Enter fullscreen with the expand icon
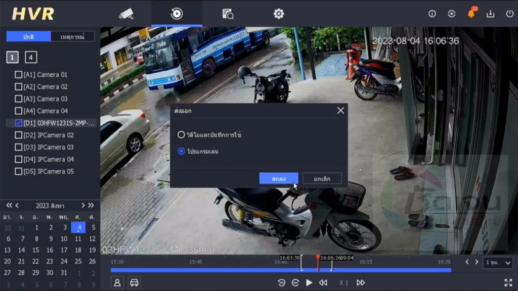518x291 pixels. [509, 284]
